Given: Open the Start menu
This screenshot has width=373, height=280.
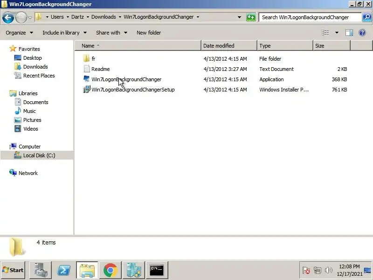Looking at the screenshot, I should coord(13,270).
